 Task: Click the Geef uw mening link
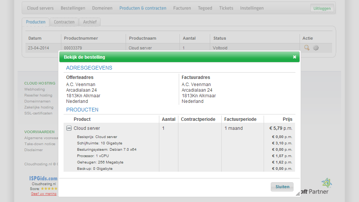tap(44, 194)
